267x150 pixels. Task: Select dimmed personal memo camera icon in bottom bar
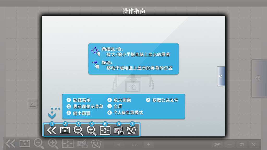pos(82,144)
